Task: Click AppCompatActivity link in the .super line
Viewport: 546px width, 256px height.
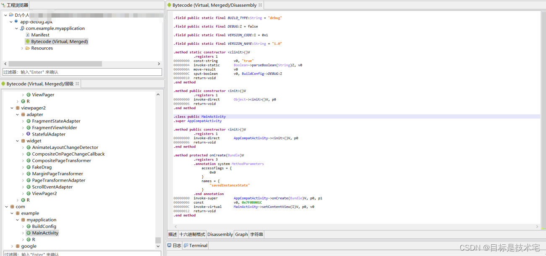Action: [x=204, y=121]
